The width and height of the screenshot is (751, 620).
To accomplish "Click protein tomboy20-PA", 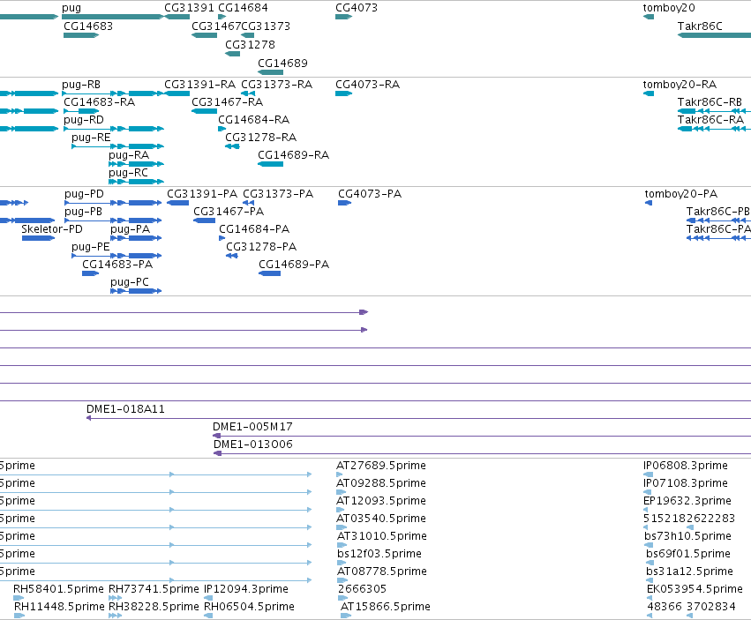I will [680, 194].
